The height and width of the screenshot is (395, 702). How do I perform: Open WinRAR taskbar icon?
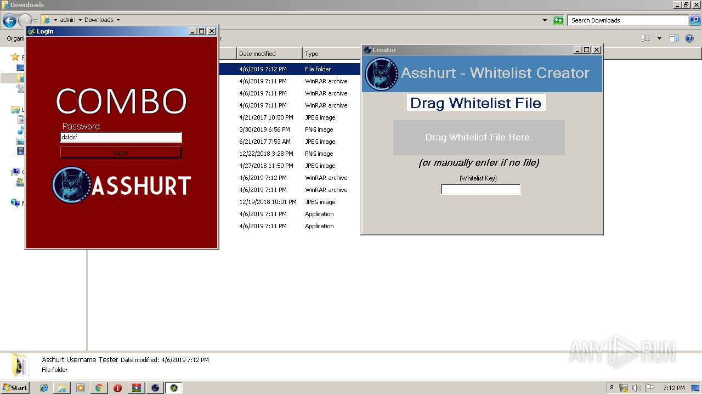tap(136, 388)
